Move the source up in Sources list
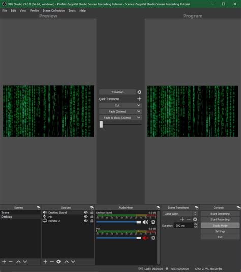 67,262
